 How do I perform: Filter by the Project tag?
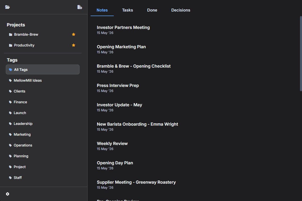point(43,167)
